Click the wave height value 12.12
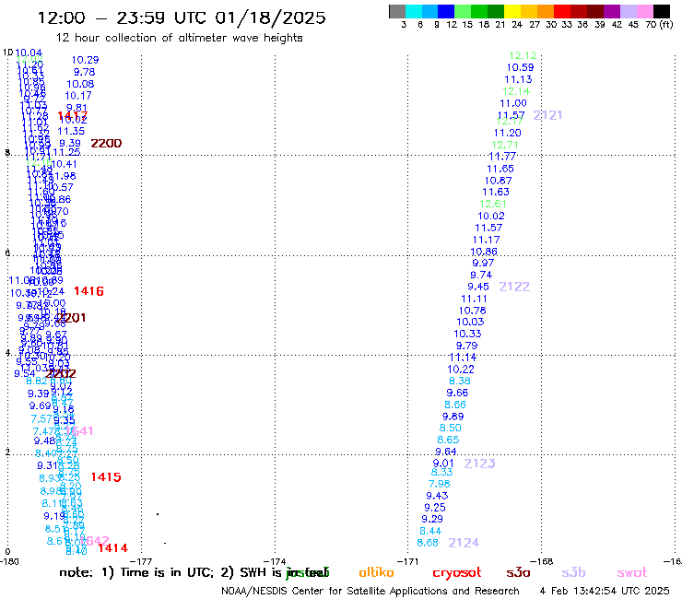The width and height of the screenshot is (682, 599). (523, 55)
